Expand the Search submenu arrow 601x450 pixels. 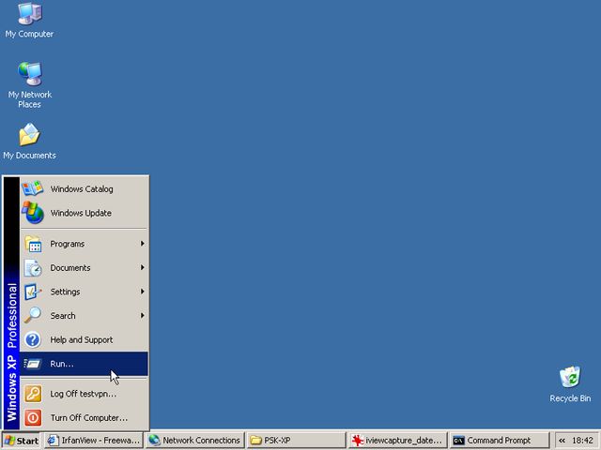[x=142, y=316]
